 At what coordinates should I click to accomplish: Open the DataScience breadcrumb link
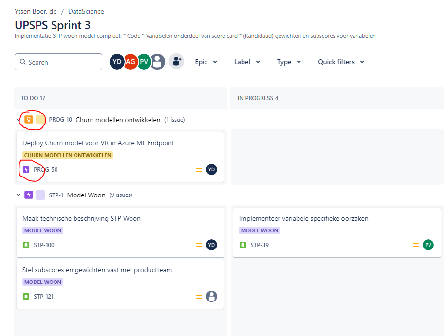tap(86, 11)
